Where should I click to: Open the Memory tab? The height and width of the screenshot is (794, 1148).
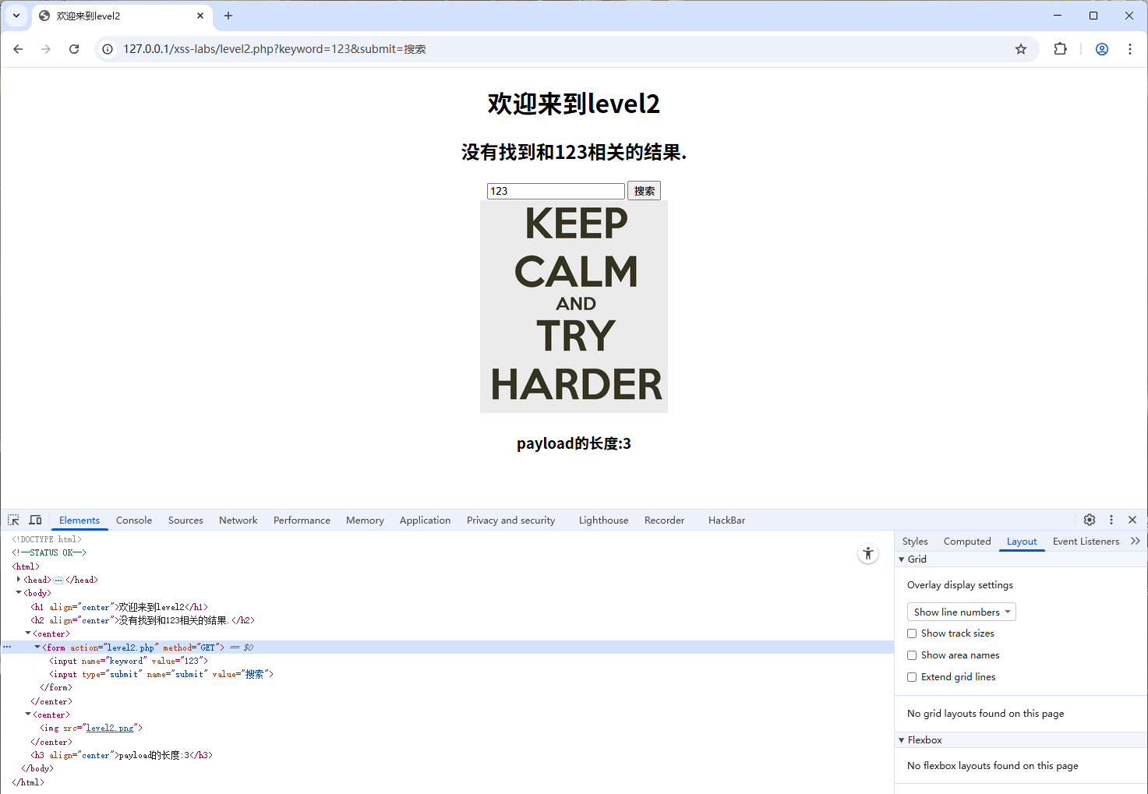[x=365, y=521]
